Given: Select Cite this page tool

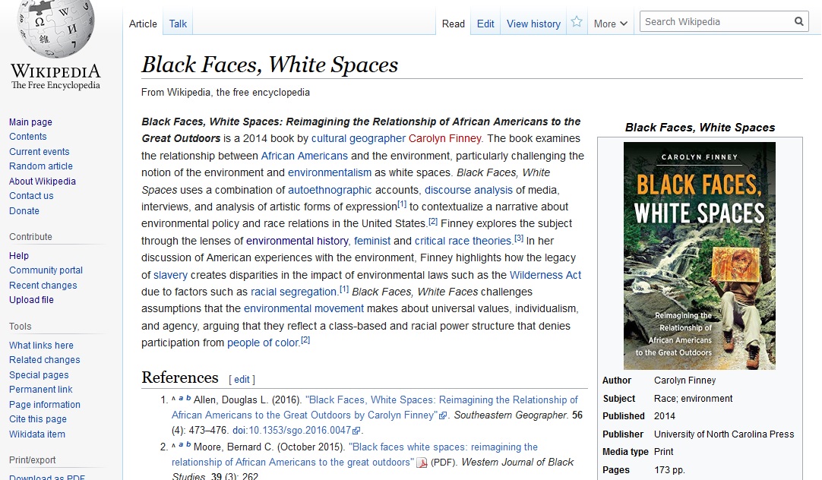Looking at the screenshot, I should (38, 419).
